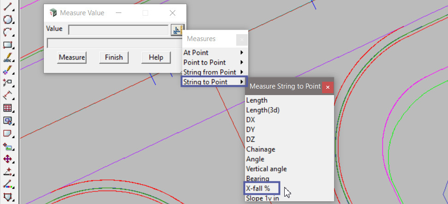Screen dimensions: 448x204
Task: Click the Measure button
Action: pos(72,57)
